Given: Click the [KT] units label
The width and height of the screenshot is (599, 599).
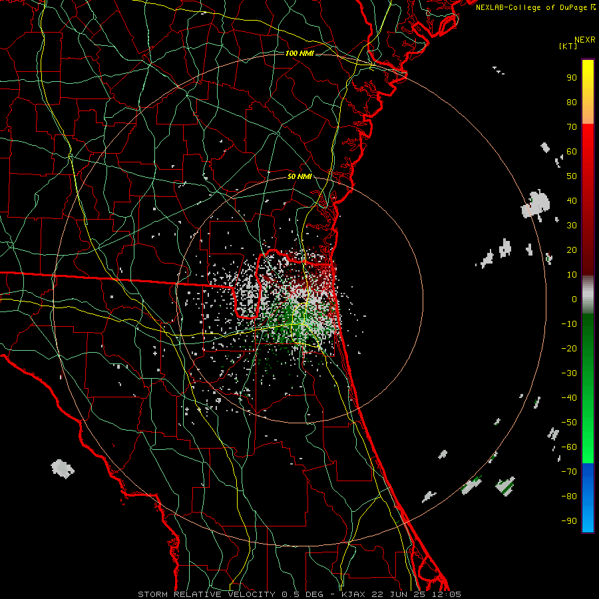Looking at the screenshot, I should pos(568,46).
